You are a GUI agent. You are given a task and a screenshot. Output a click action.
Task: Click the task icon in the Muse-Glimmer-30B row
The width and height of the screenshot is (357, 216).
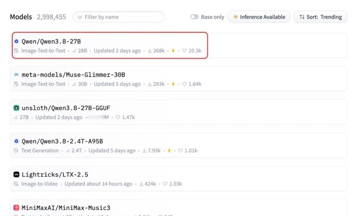(16, 84)
